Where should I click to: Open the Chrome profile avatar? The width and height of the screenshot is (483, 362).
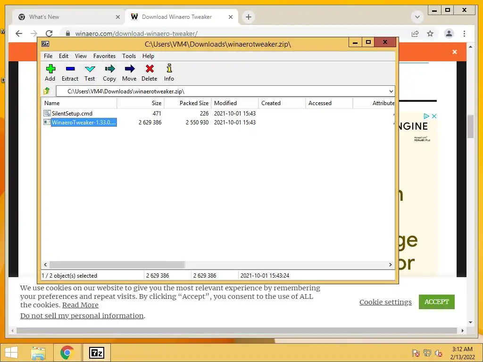pyautogui.click(x=449, y=33)
